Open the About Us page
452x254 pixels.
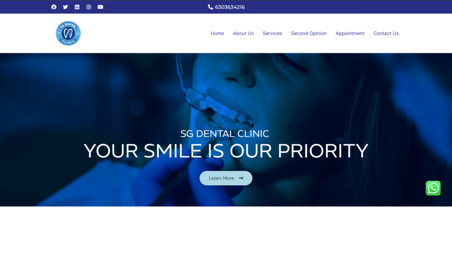(x=243, y=34)
